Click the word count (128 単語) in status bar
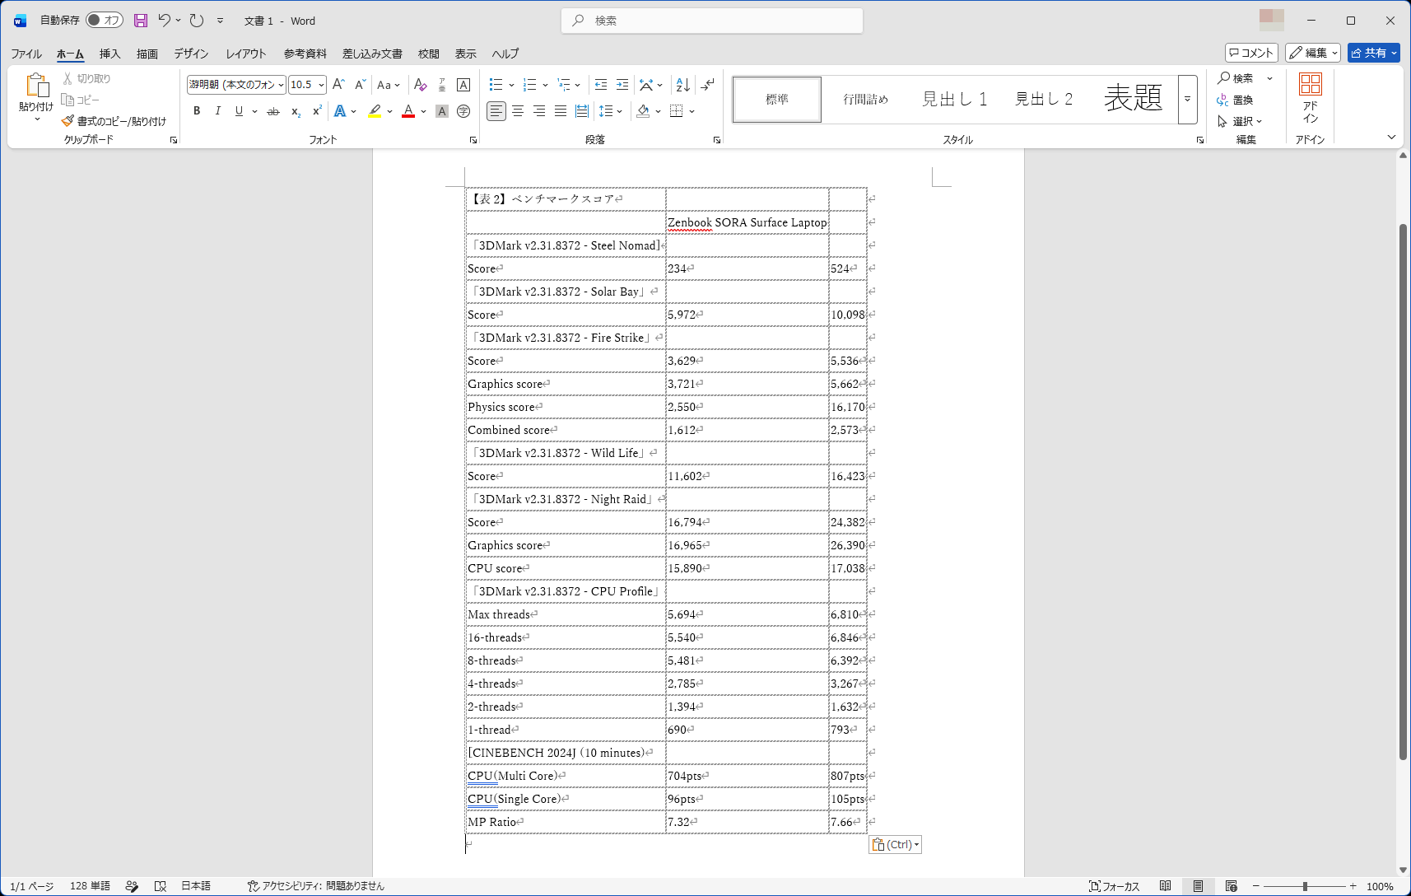 tap(90, 886)
